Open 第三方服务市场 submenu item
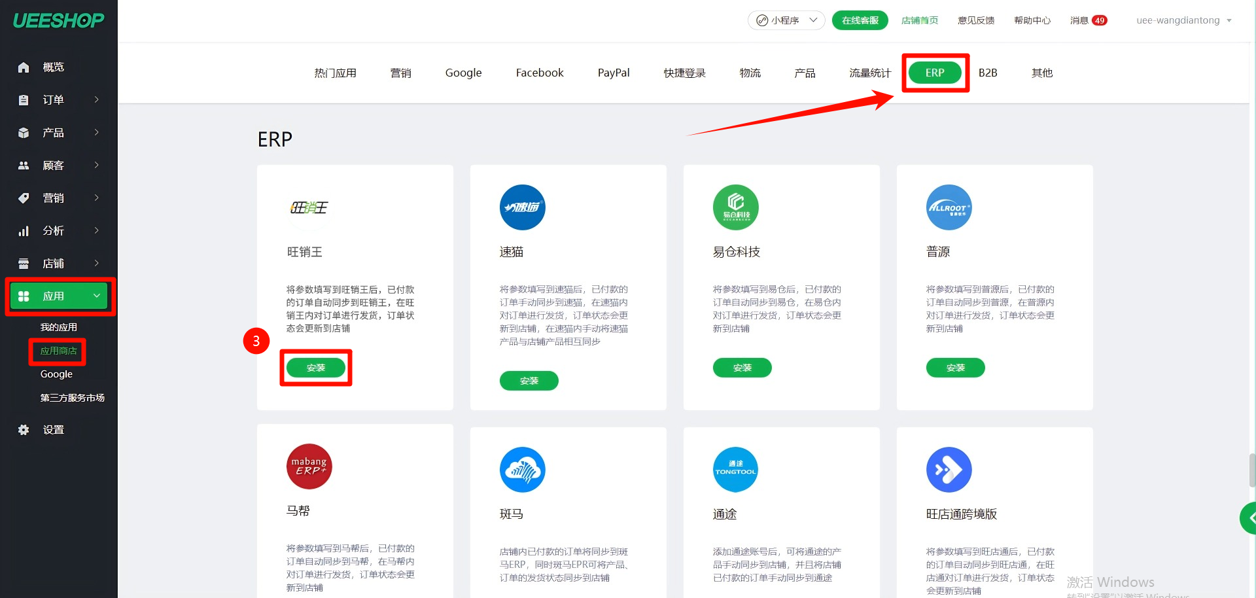 73,398
